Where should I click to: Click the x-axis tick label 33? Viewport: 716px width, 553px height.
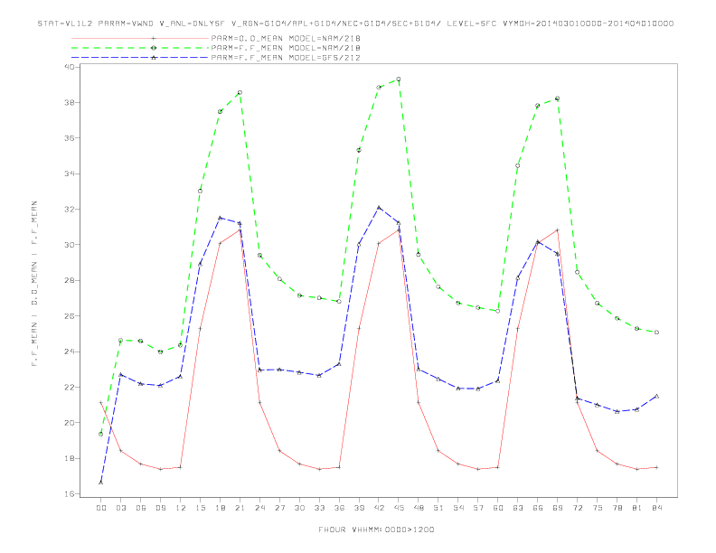319,508
